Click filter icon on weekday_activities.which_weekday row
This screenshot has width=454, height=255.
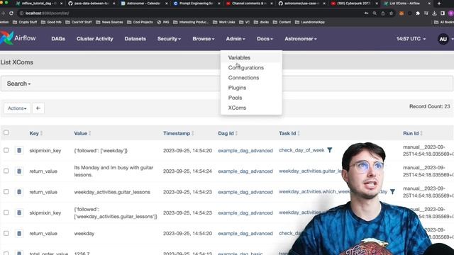pyautogui.click(x=392, y=191)
